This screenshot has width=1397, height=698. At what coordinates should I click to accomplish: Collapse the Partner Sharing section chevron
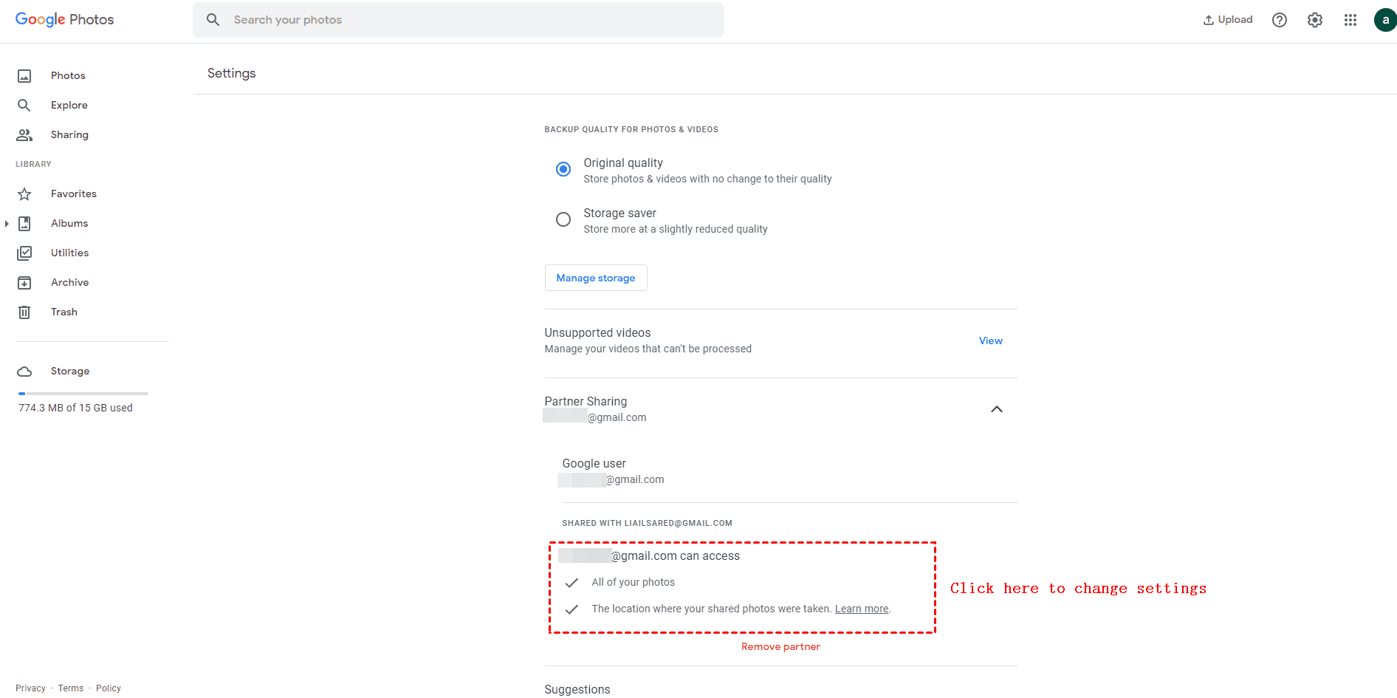click(997, 409)
